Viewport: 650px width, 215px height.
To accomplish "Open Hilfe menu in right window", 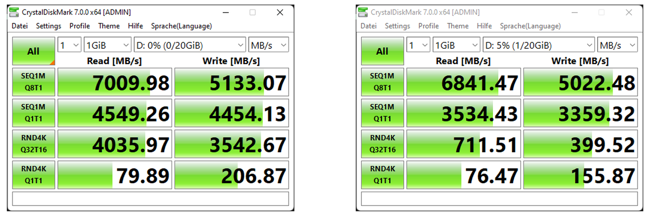I will coord(484,26).
